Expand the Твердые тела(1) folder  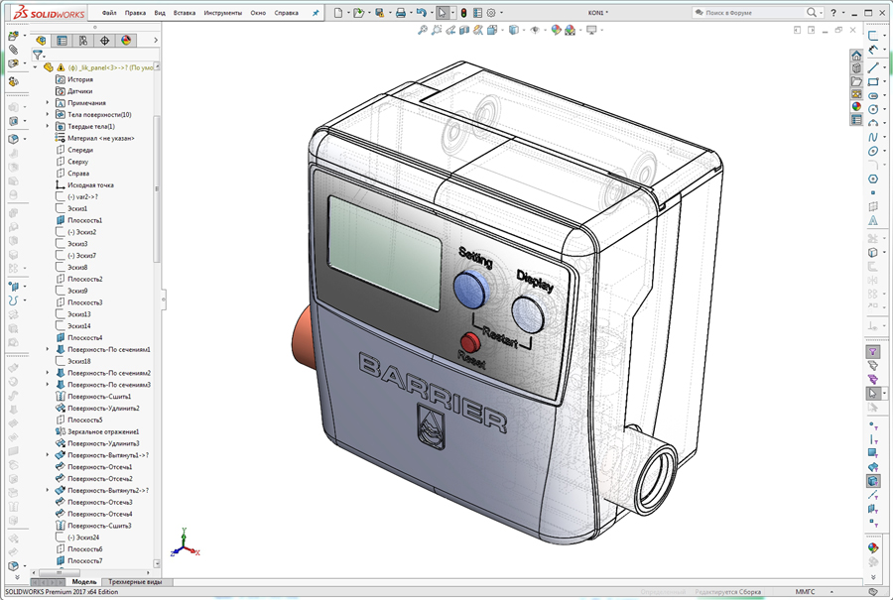click(x=47, y=126)
